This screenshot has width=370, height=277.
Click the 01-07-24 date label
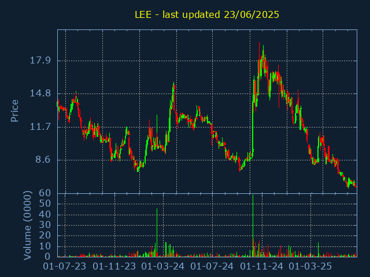point(212,267)
